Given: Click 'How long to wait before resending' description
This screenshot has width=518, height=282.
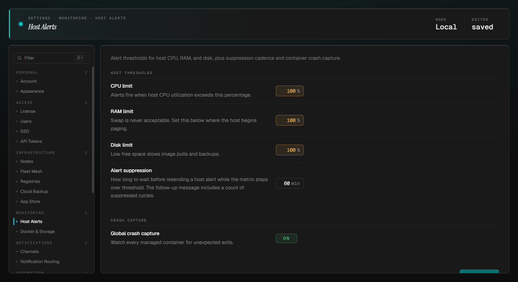Looking at the screenshot, I should point(189,188).
